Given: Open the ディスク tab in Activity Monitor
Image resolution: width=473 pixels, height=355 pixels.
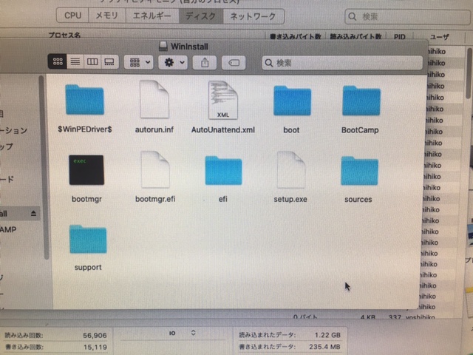Looking at the screenshot, I should click(x=201, y=16).
